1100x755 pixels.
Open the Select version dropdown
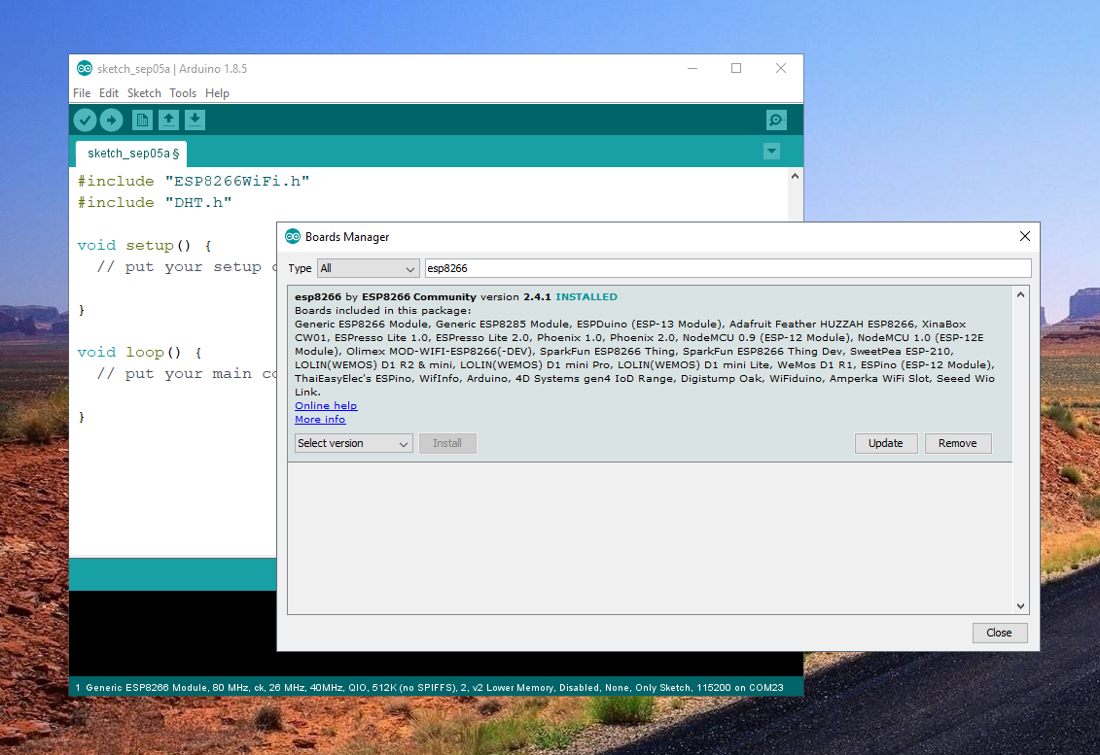[354, 443]
